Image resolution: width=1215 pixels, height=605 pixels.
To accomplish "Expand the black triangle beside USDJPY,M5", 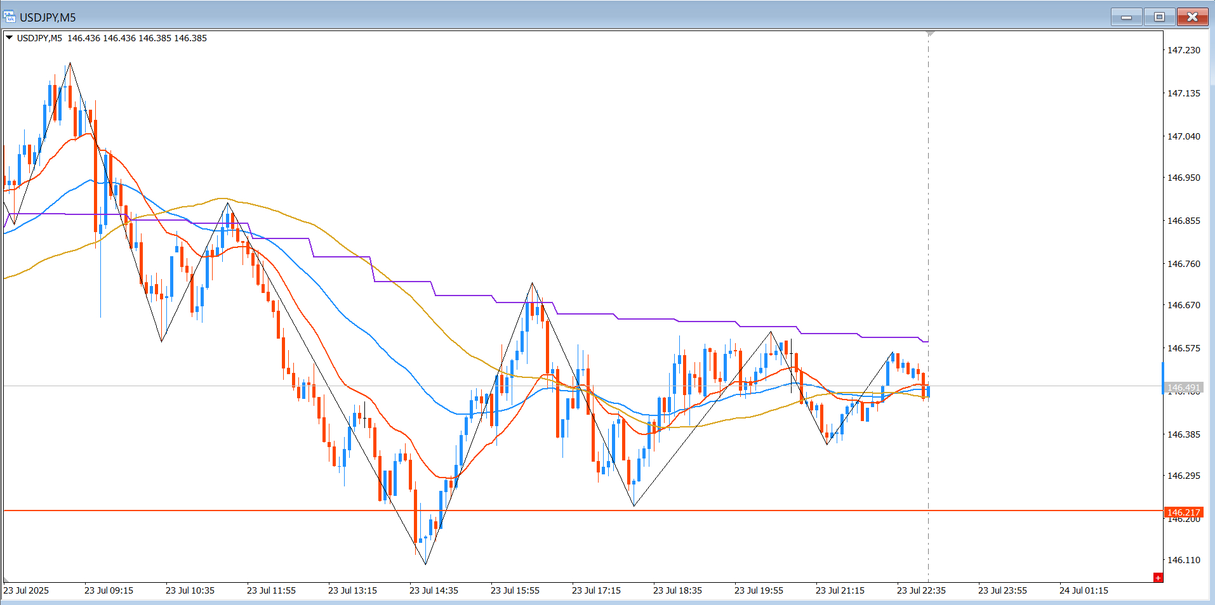I will point(9,38).
